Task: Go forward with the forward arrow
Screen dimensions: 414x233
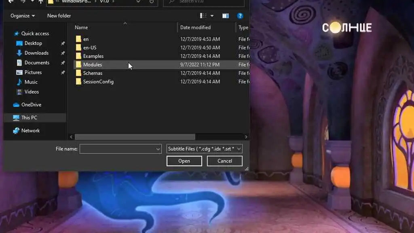Action: (23, 2)
